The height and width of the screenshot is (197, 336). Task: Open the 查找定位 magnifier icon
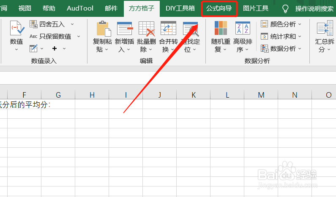tap(191, 29)
